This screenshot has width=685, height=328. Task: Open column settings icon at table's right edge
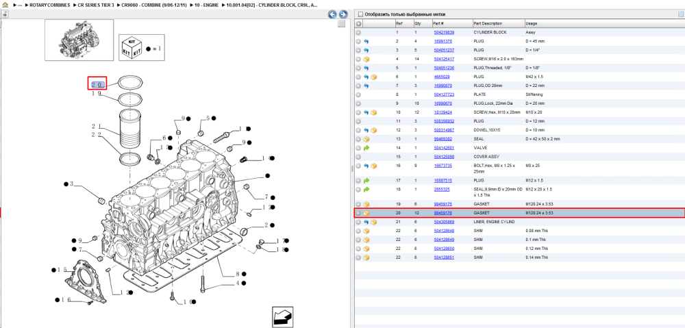pos(680,14)
